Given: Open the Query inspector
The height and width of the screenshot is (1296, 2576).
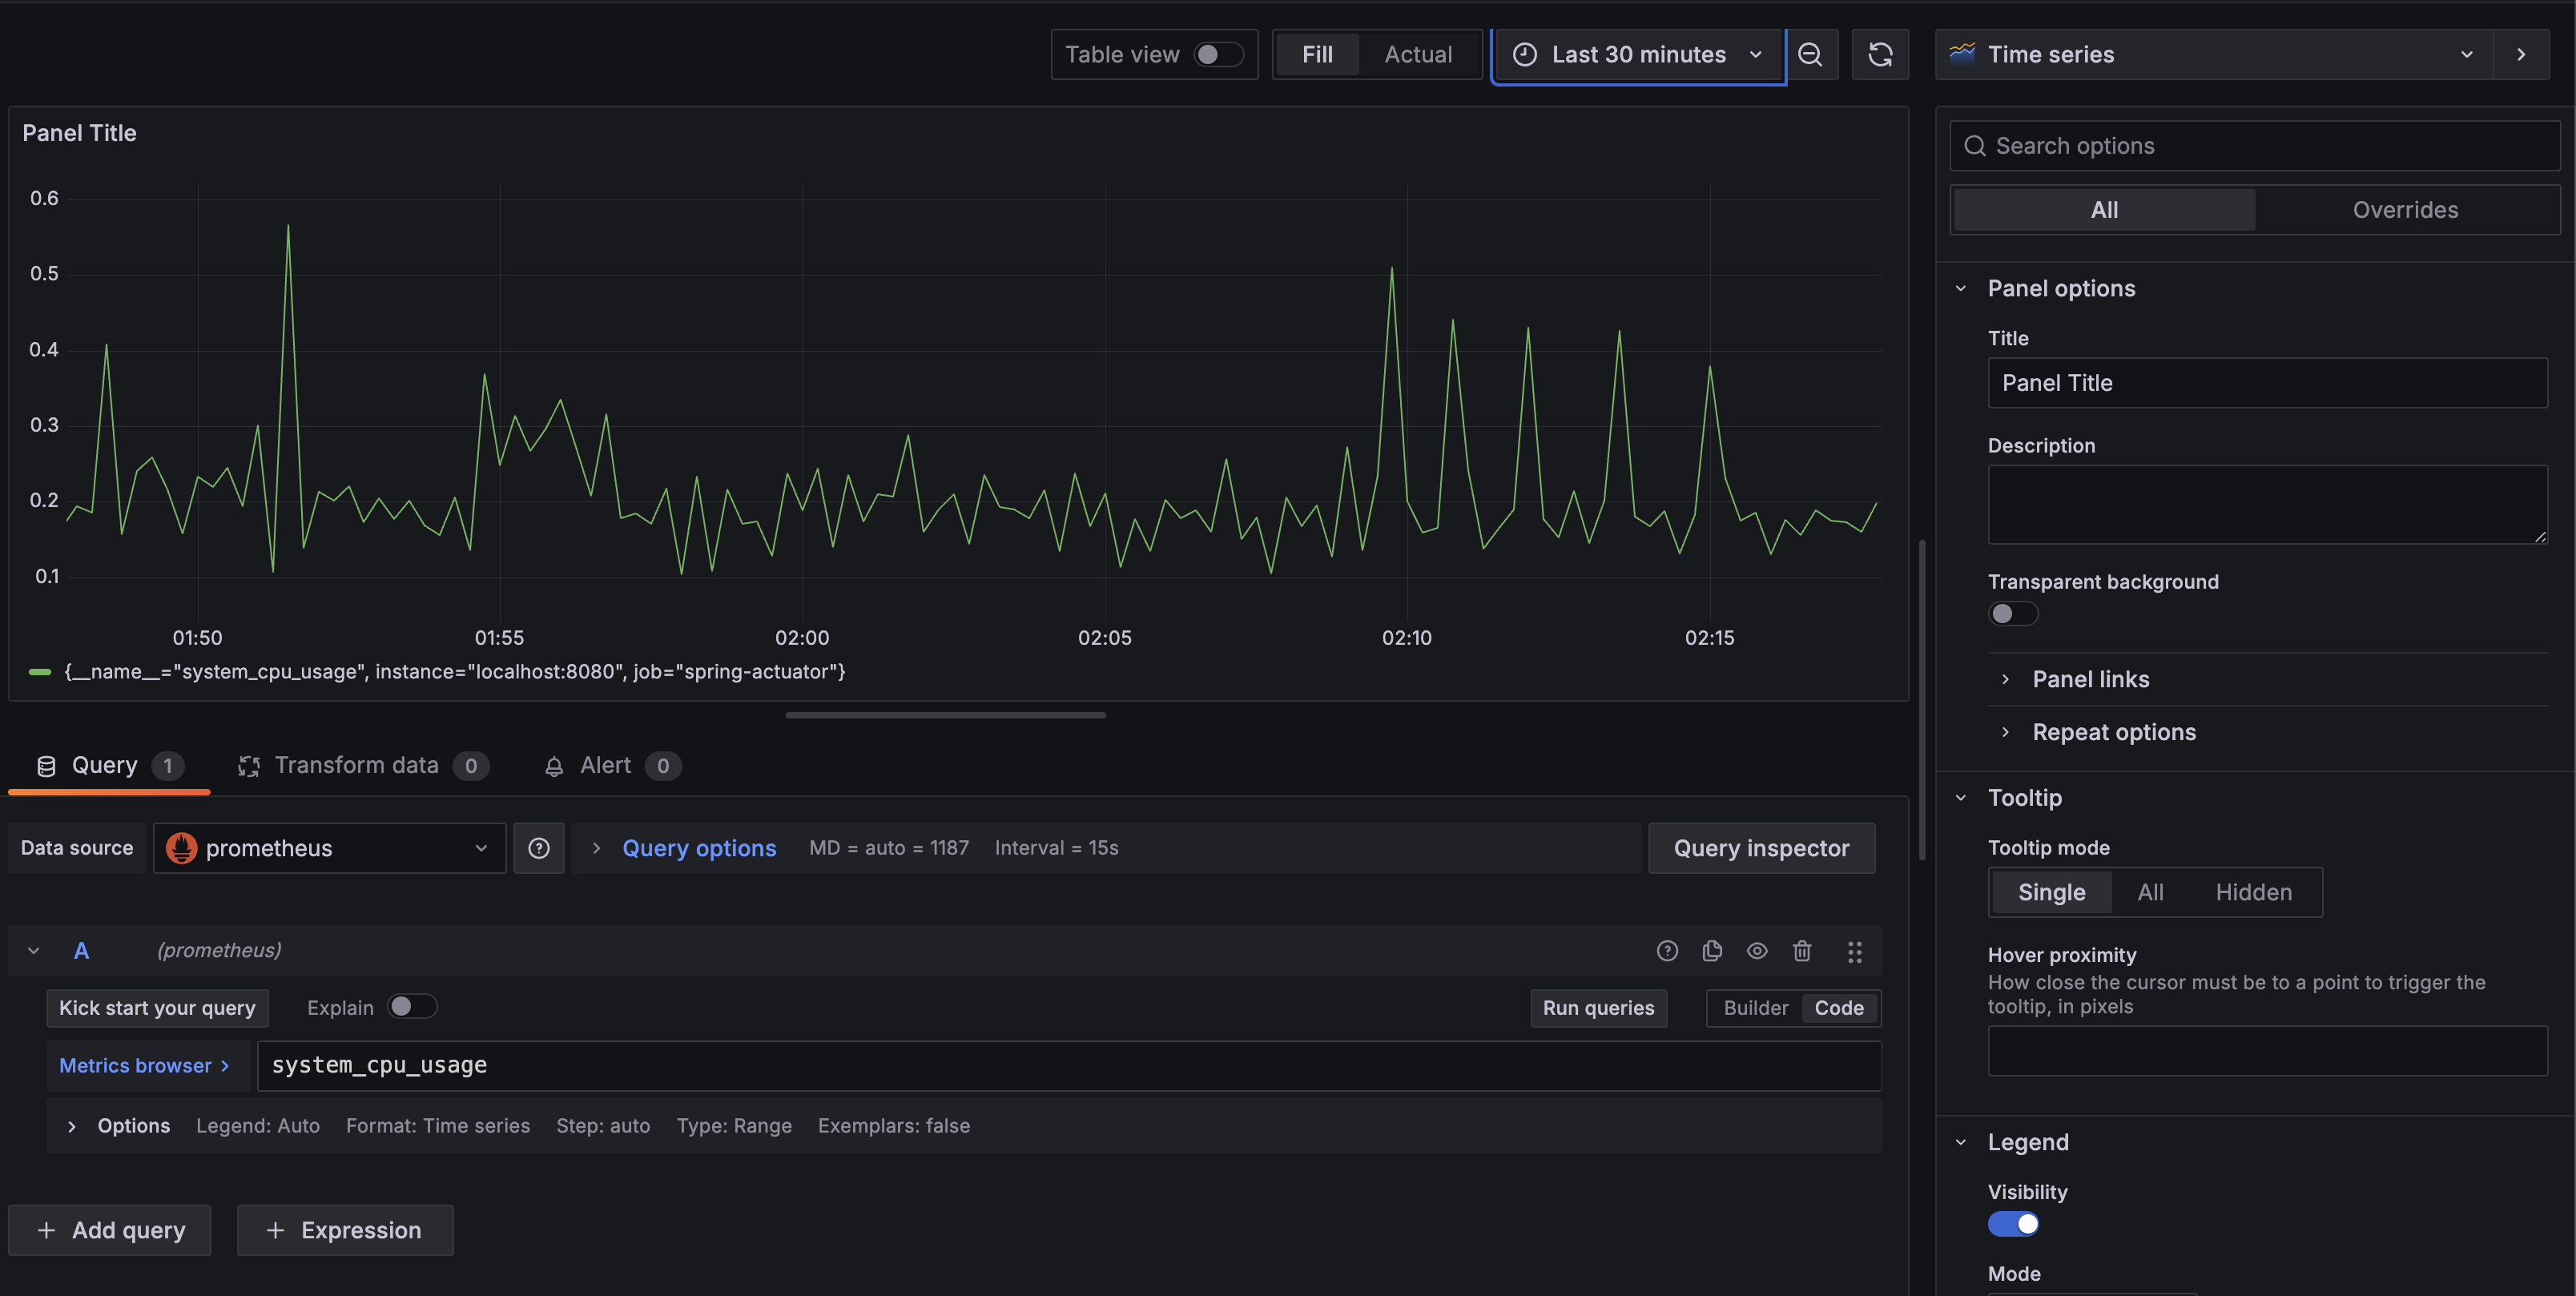Looking at the screenshot, I should (1761, 848).
